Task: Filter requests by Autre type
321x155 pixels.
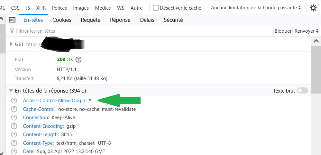Action: click(x=137, y=8)
